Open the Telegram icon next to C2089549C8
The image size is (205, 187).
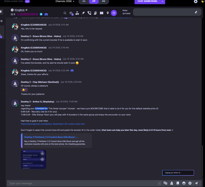tap(41, 14)
